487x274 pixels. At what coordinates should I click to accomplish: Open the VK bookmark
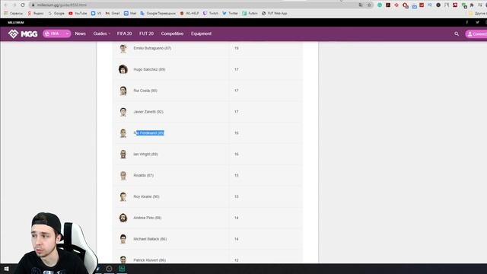[x=96, y=14]
